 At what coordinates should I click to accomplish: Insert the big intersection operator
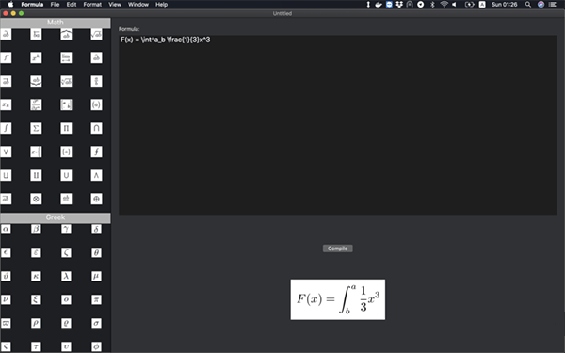[x=96, y=128]
